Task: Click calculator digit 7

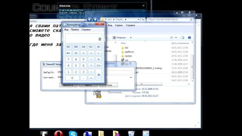Action: coord(68,59)
